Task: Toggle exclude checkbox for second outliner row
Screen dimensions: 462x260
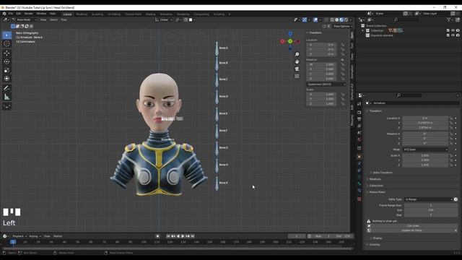Action: (448, 35)
